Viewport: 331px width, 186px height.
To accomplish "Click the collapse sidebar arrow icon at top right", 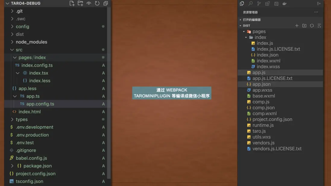I will click(x=319, y=3).
